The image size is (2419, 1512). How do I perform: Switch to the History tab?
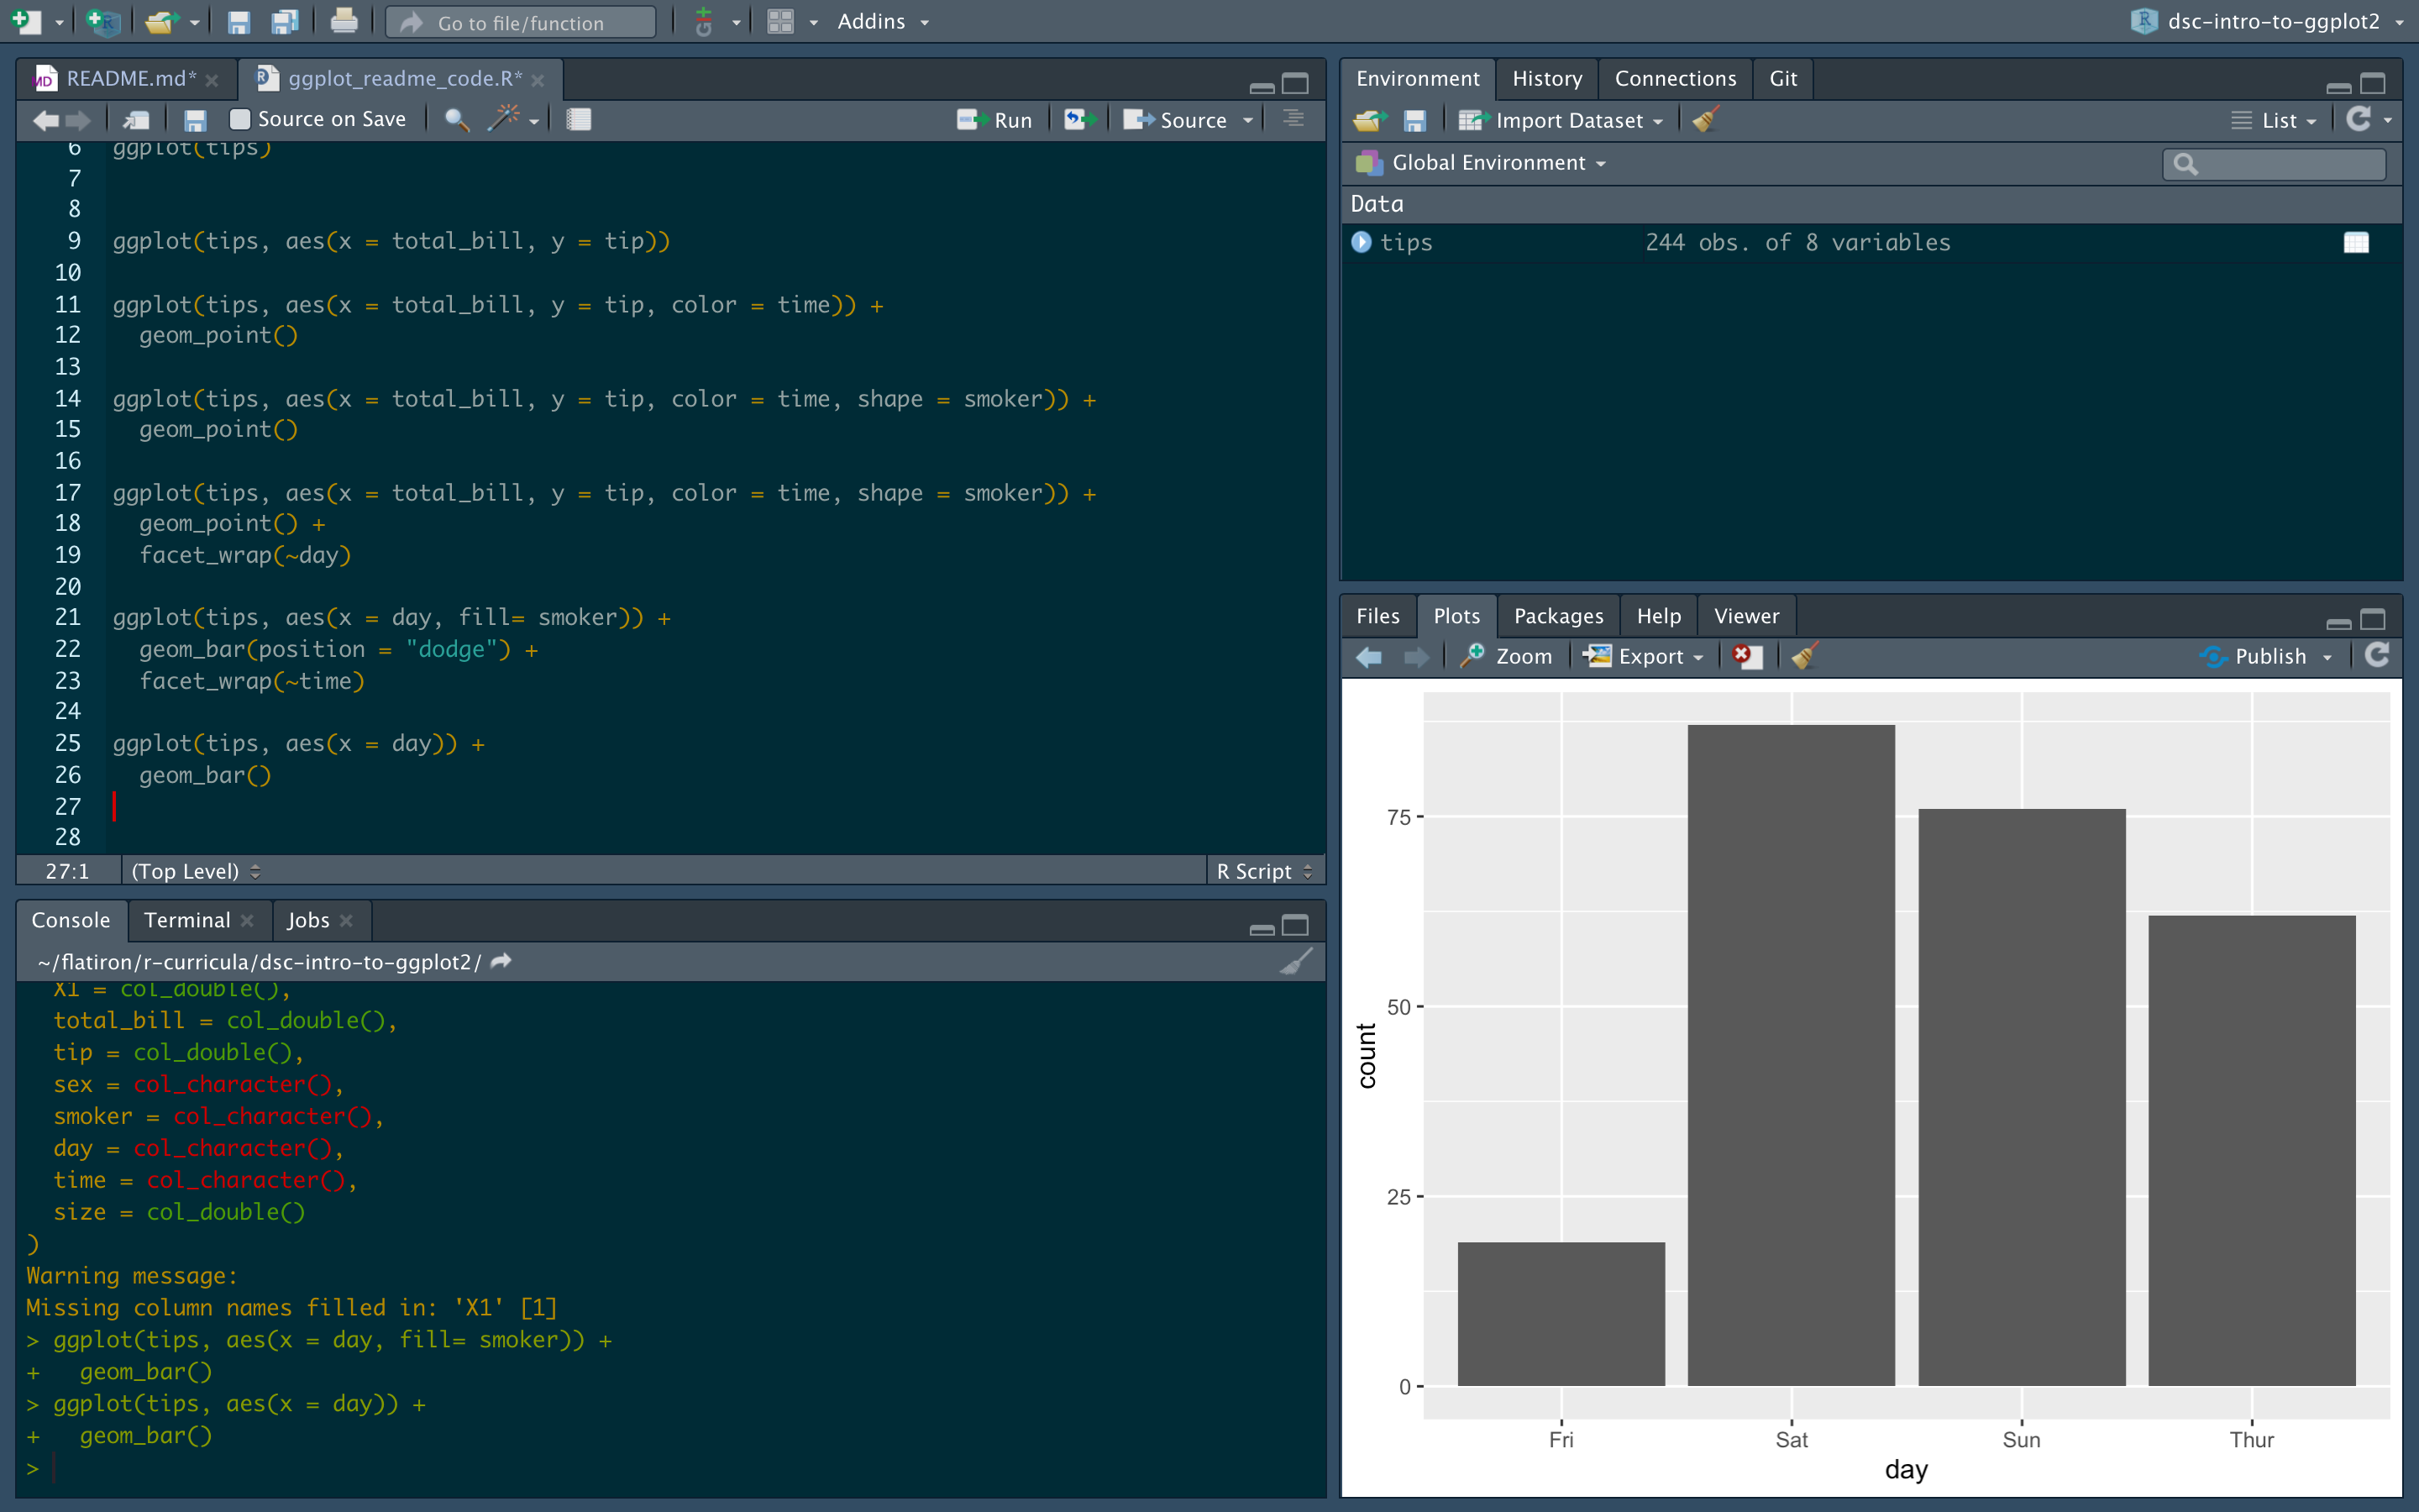[x=1546, y=79]
